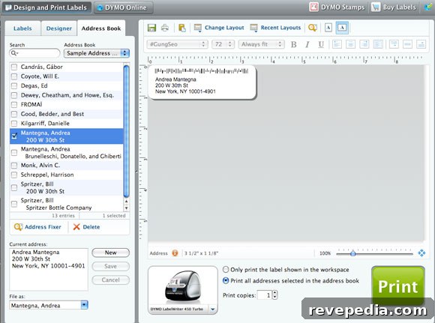Check the Dewey, Cheatham, and Howe checkbox
This screenshot has height=323, width=435.
coord(13,95)
